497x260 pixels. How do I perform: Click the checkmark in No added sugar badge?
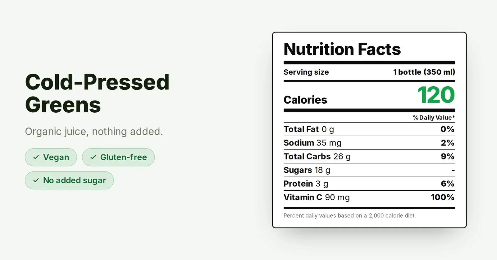coord(36,180)
